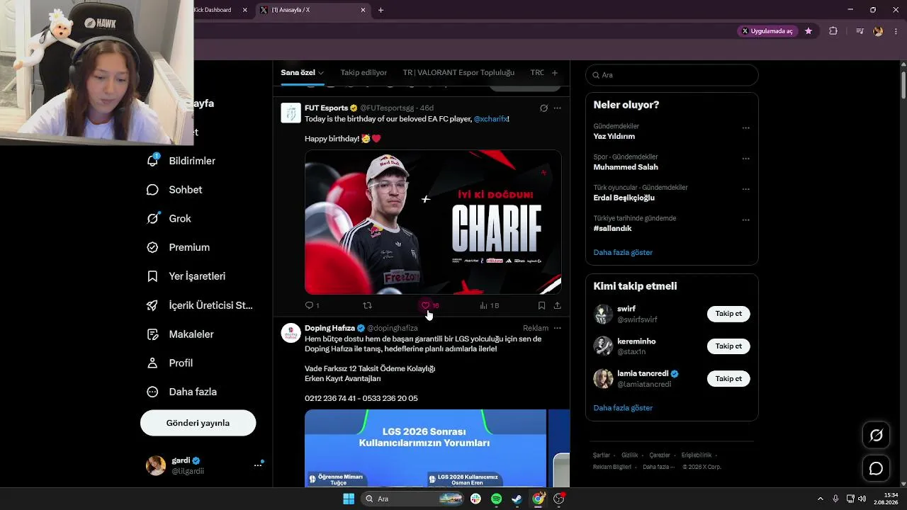
Task: Open the Chrome extensions menu
Action: 833,31
